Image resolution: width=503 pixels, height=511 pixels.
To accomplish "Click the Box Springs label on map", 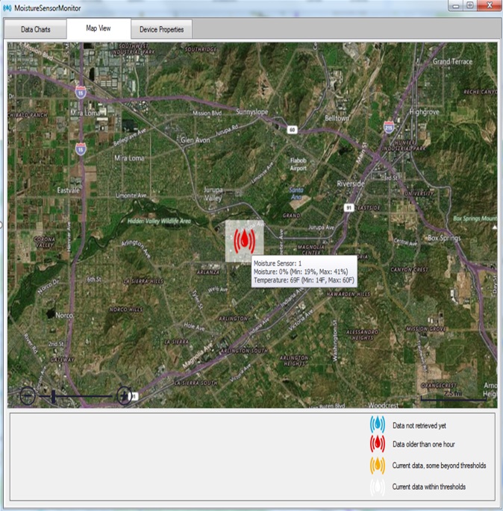I will tap(444, 238).
